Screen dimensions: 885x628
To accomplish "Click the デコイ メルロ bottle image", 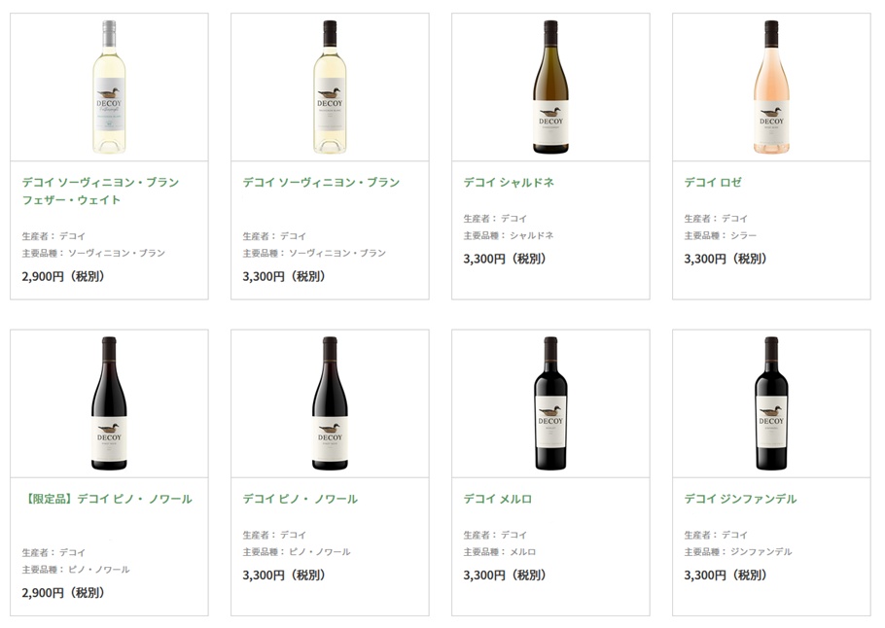I will pos(550,403).
